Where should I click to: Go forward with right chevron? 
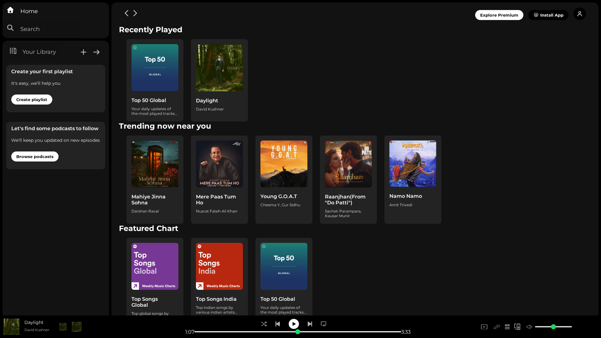[x=135, y=13]
